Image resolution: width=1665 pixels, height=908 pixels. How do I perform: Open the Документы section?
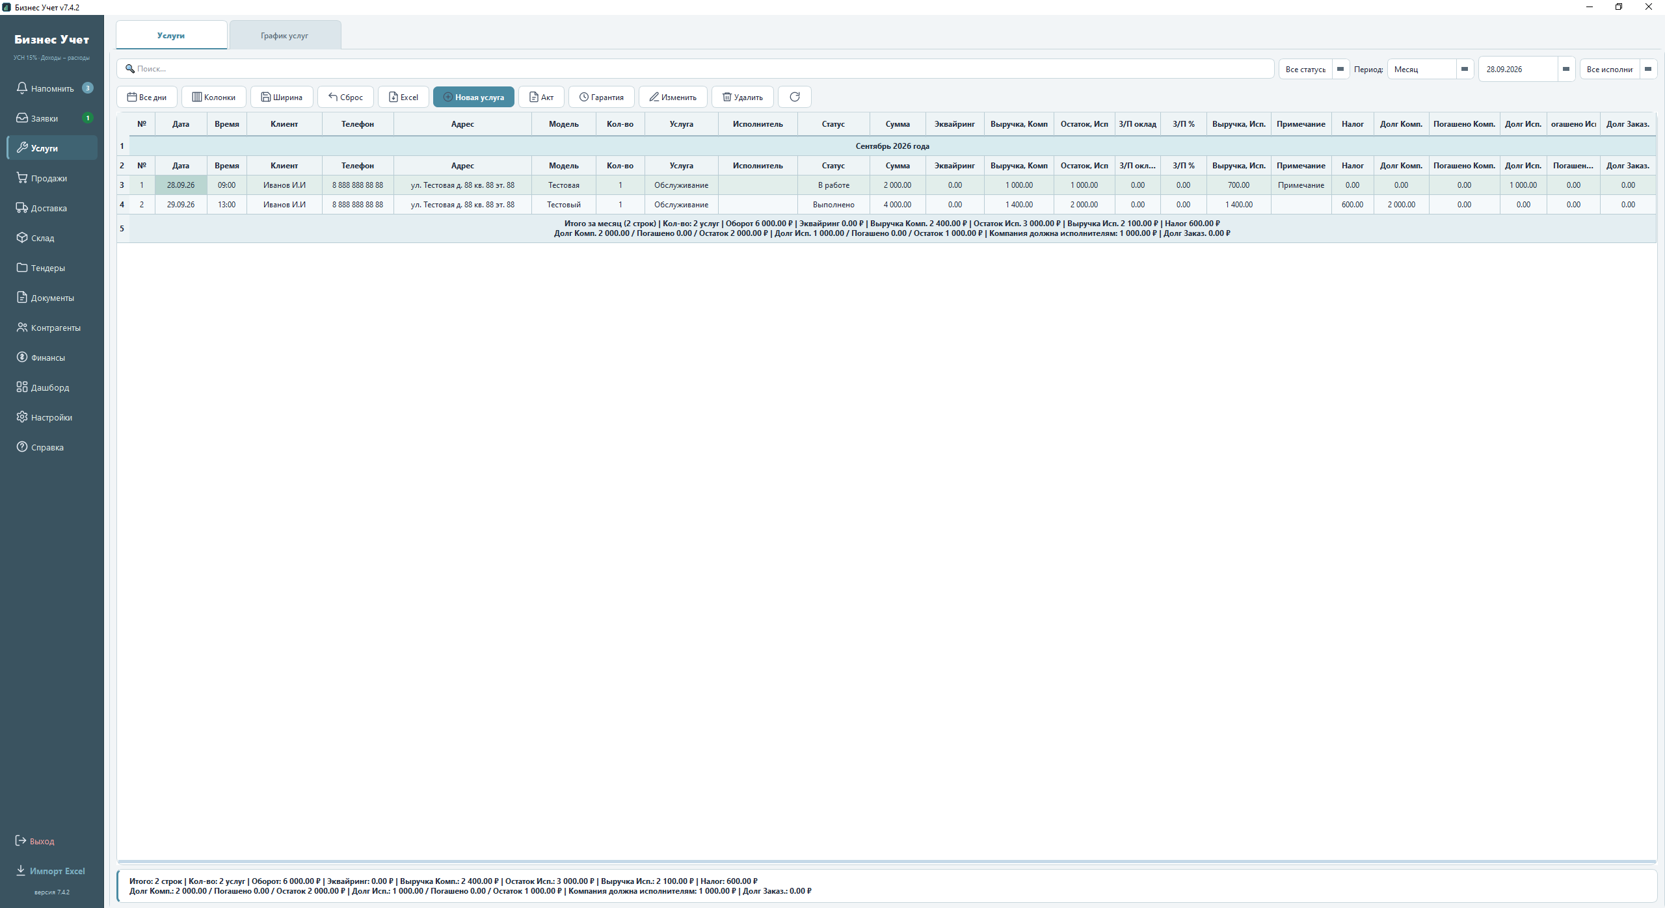point(52,298)
